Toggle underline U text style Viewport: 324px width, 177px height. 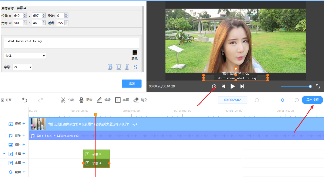[119, 67]
